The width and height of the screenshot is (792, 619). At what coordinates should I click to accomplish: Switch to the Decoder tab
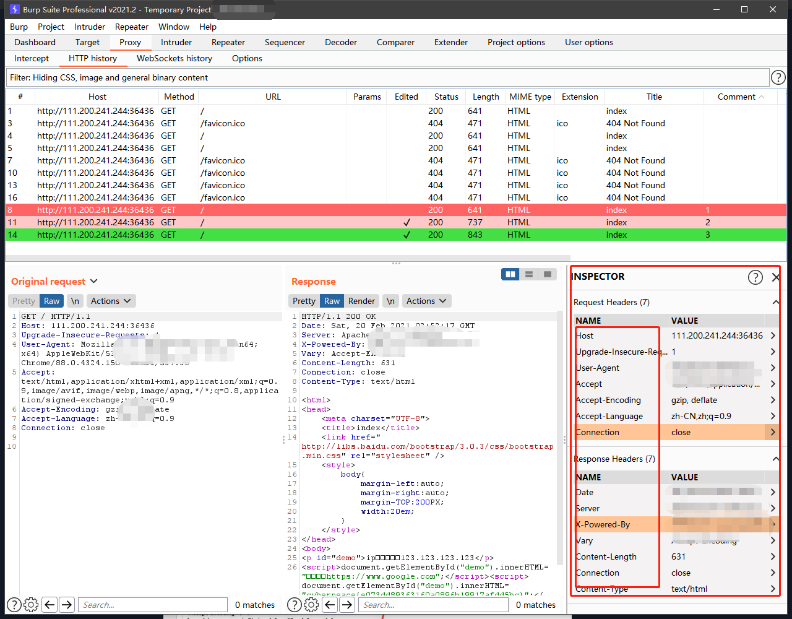tap(341, 42)
